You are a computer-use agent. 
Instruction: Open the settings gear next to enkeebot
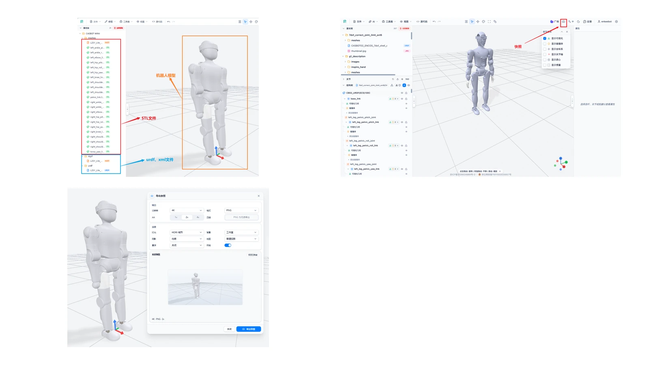tap(616, 21)
